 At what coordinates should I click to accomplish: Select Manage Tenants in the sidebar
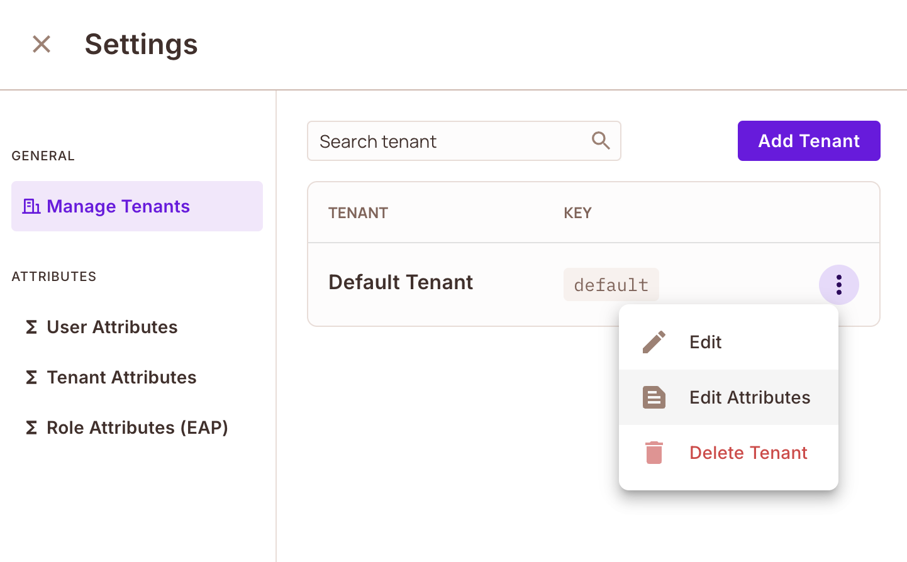point(118,206)
